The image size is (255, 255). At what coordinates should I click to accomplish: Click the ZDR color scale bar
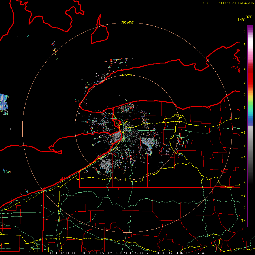click(x=250, y=126)
